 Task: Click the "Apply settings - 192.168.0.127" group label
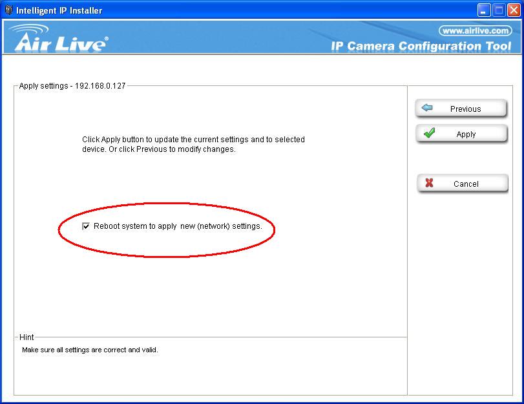pos(72,86)
